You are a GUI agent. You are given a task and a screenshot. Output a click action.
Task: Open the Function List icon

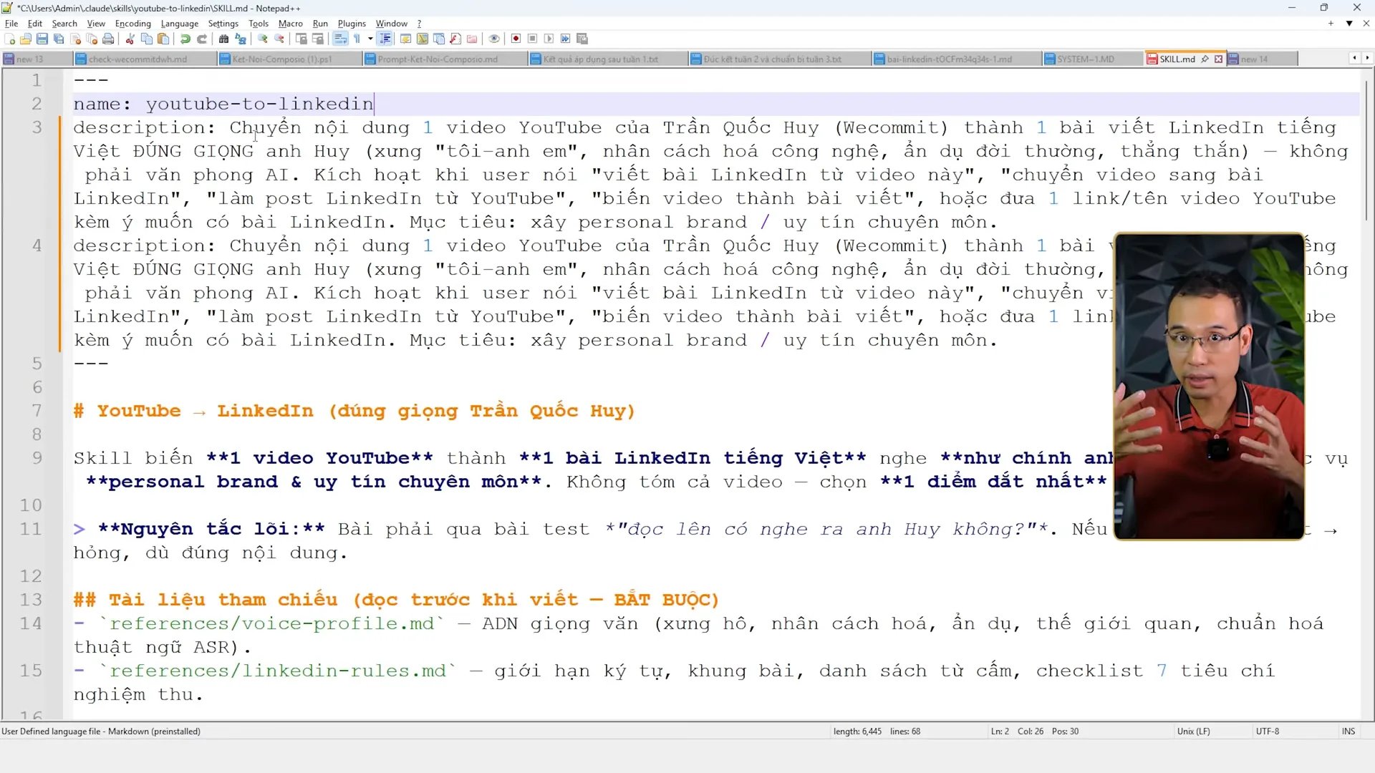(x=455, y=39)
